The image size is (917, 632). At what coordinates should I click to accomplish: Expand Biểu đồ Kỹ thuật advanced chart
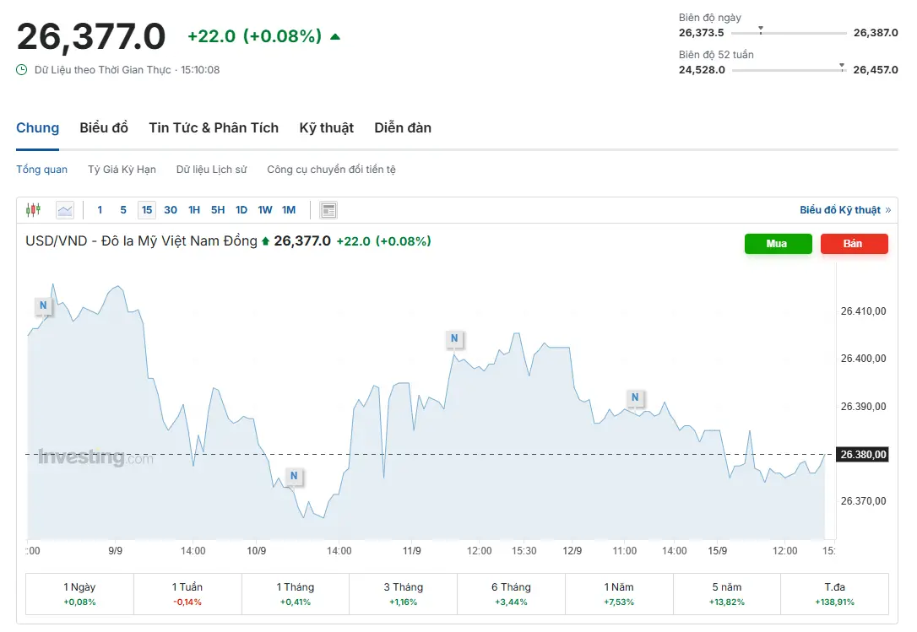[844, 210]
